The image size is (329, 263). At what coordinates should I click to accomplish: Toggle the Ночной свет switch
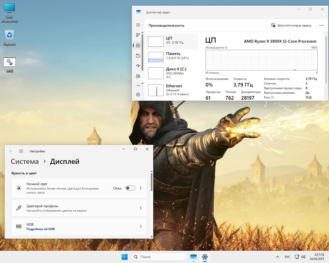click(x=130, y=188)
